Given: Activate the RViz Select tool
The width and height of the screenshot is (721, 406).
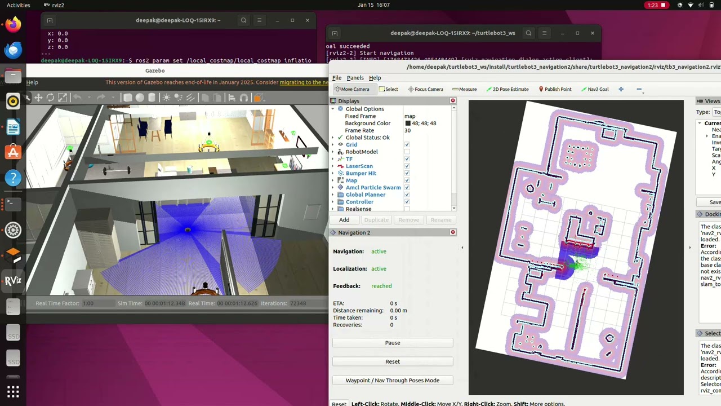Looking at the screenshot, I should tap(389, 89).
